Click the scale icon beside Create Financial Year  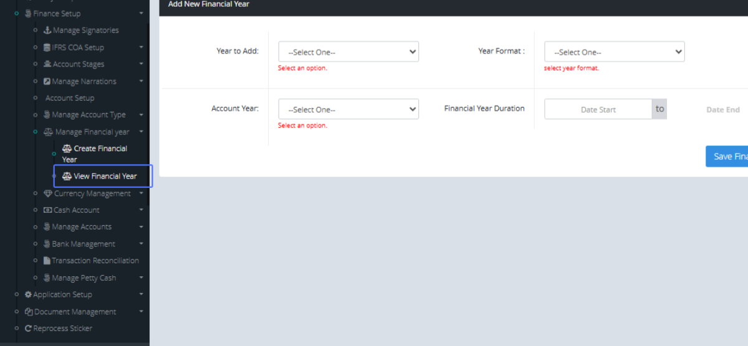click(67, 149)
